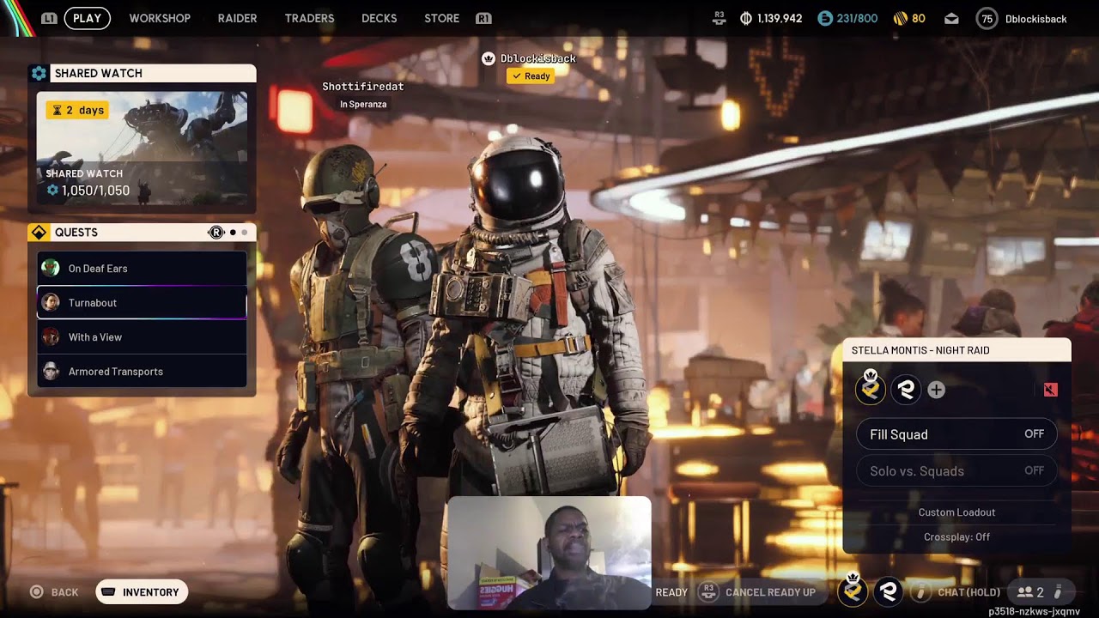Click the second squad member avatar in raid panel

pos(905,390)
